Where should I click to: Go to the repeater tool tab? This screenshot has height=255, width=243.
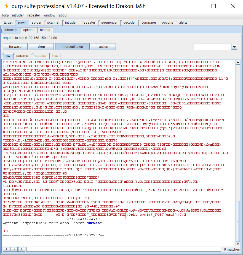89,23
